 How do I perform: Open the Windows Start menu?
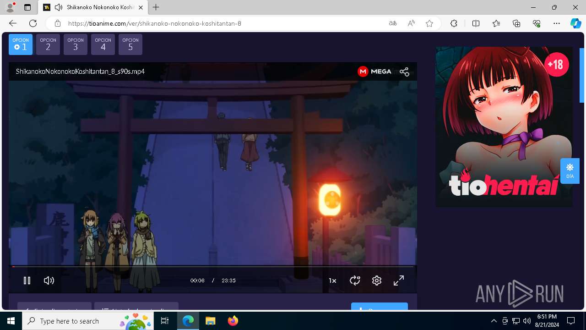click(x=11, y=321)
